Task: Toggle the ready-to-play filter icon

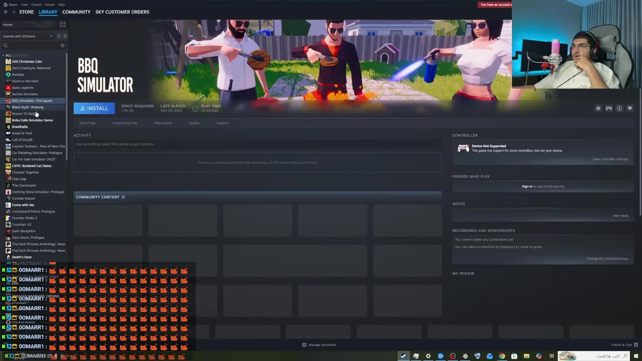Action: click(64, 36)
